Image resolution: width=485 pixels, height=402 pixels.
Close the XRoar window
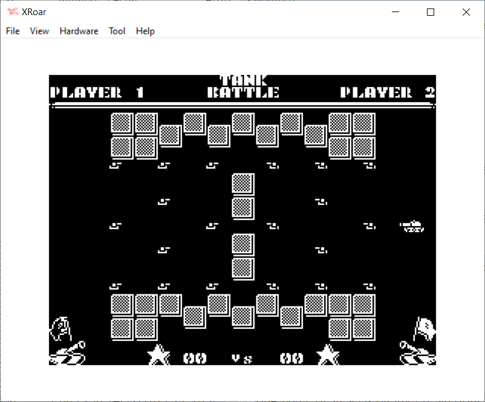click(x=466, y=12)
